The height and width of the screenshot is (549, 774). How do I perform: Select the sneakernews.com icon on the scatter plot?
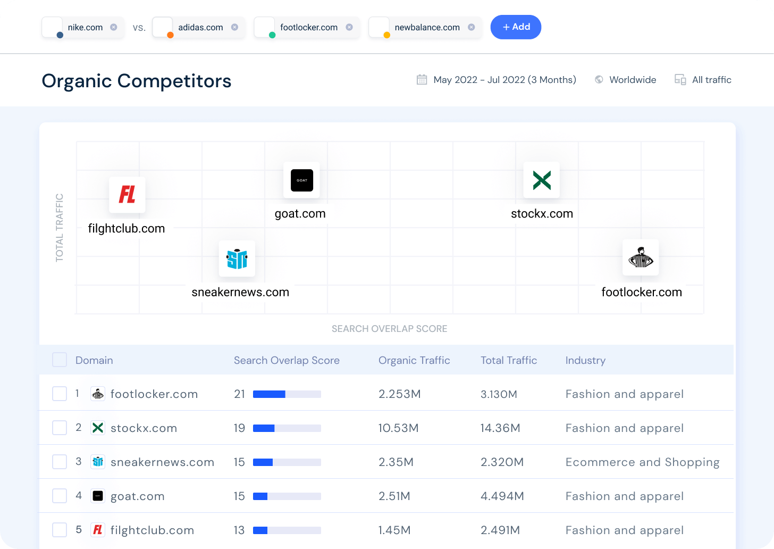pos(237,259)
